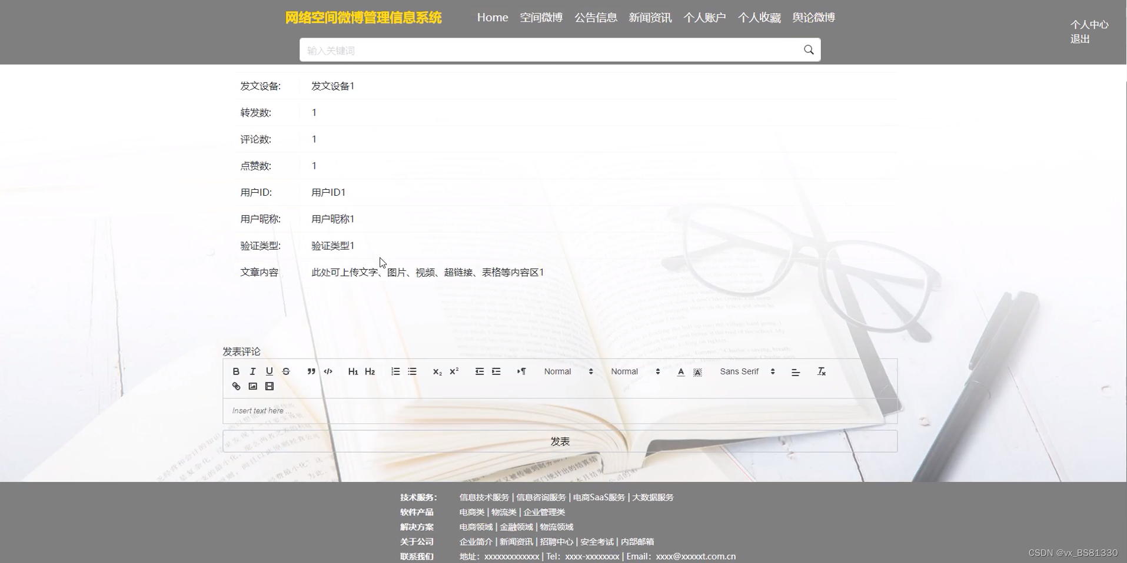The image size is (1127, 563).
Task: Open 招聘中心 footer link
Action: 556,542
